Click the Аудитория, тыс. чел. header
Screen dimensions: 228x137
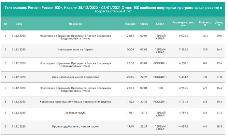coord(183,24)
